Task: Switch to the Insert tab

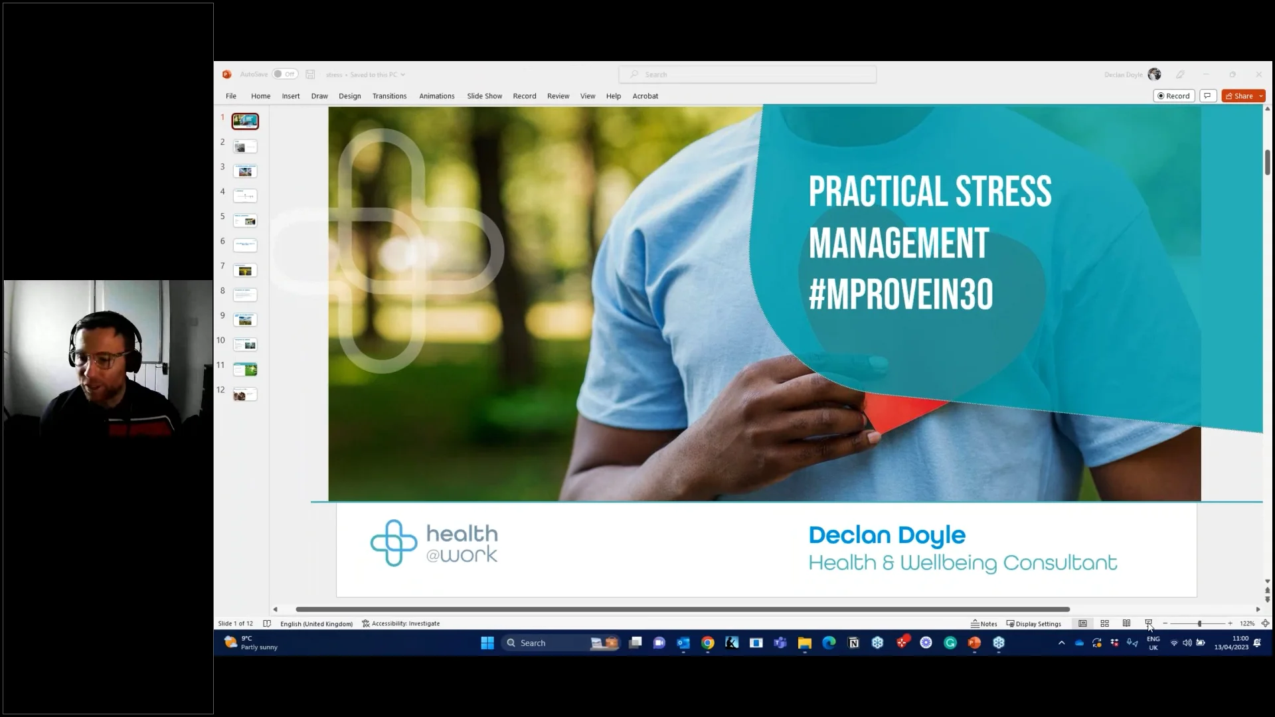Action: tap(291, 96)
